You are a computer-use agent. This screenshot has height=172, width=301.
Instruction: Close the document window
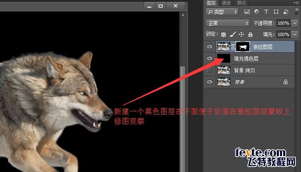click(x=176, y=6)
